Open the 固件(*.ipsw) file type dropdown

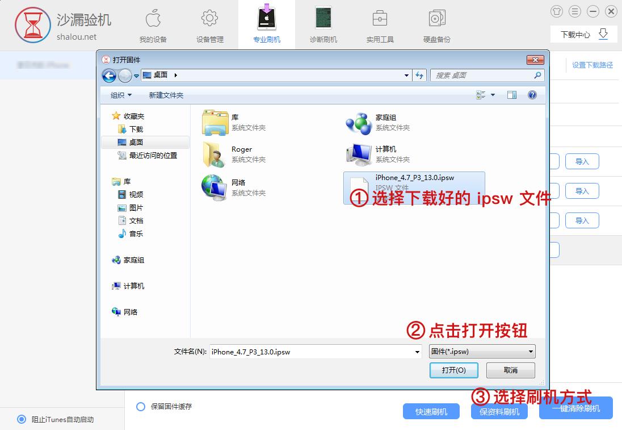pyautogui.click(x=481, y=351)
